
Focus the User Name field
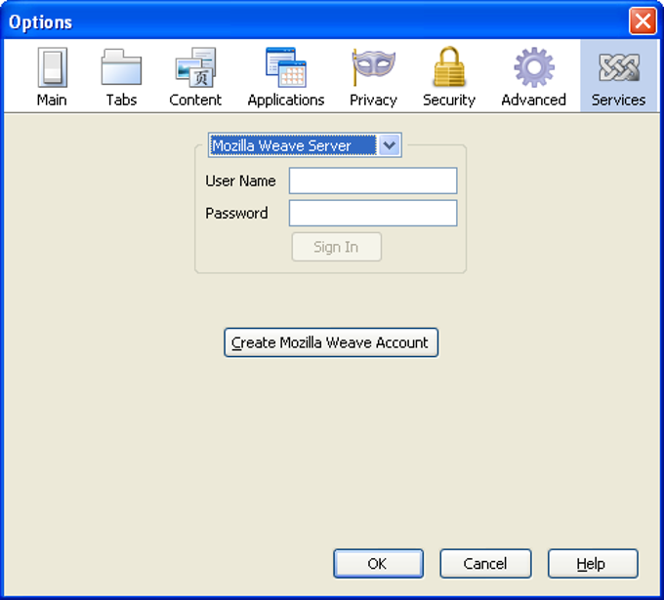(373, 180)
